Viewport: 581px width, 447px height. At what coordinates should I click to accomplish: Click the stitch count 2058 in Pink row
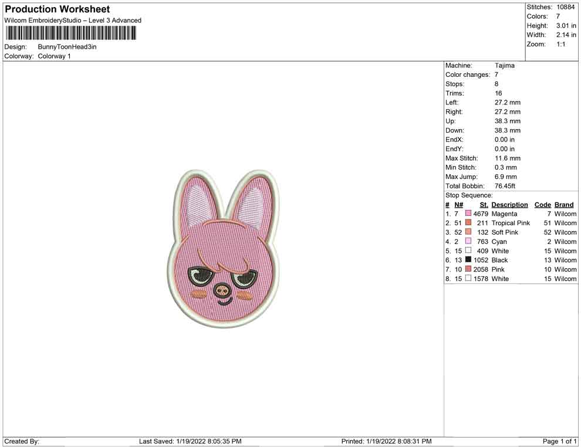(x=481, y=269)
